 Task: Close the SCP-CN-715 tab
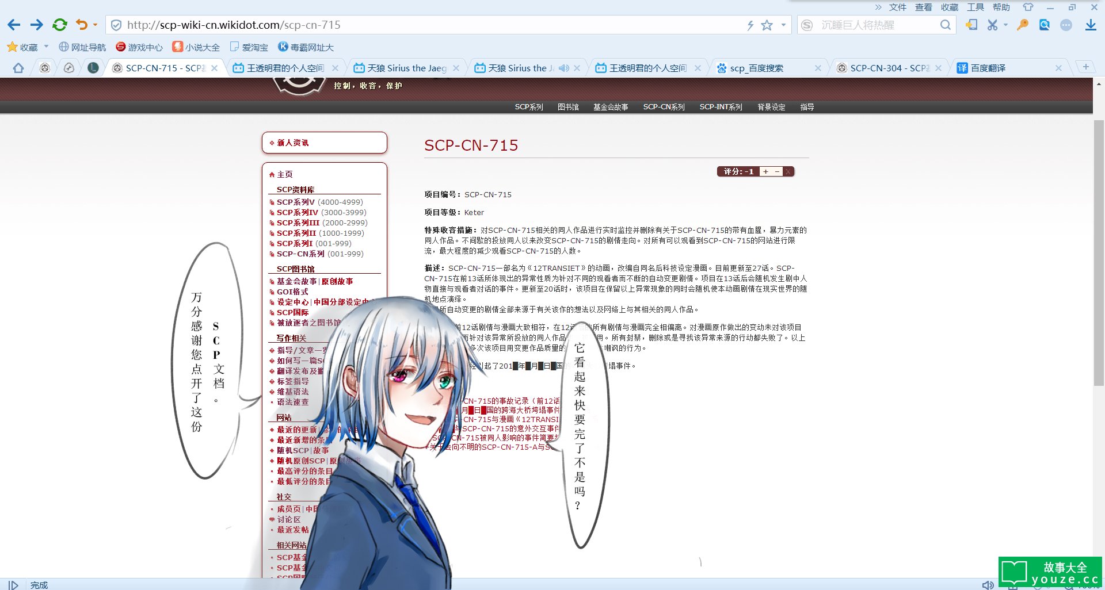tap(215, 68)
